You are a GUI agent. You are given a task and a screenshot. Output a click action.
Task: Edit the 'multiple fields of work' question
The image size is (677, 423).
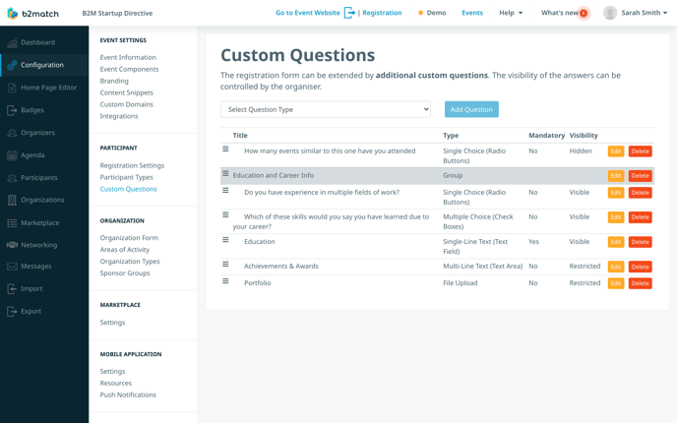tap(616, 193)
